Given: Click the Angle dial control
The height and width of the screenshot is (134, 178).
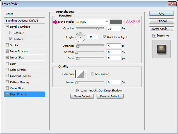Looking at the screenshot, I should point(80,37).
